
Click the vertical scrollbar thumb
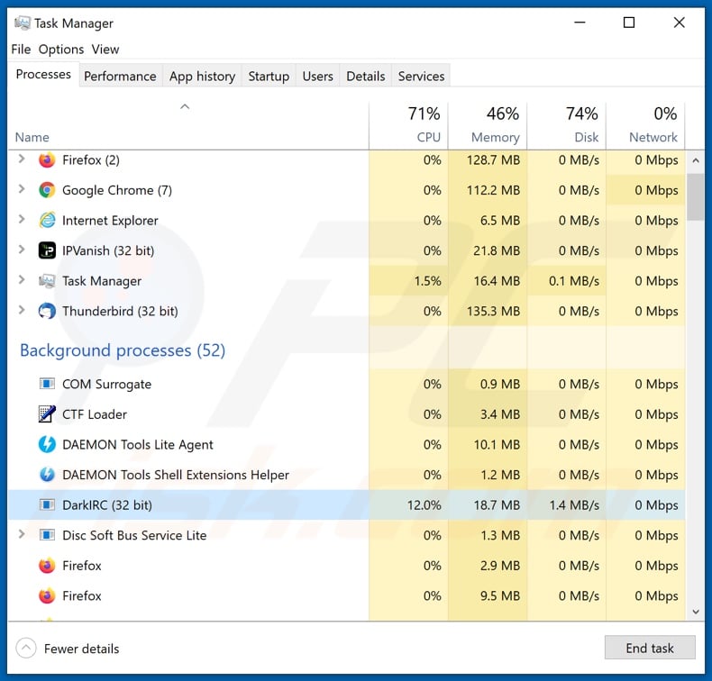[696, 197]
